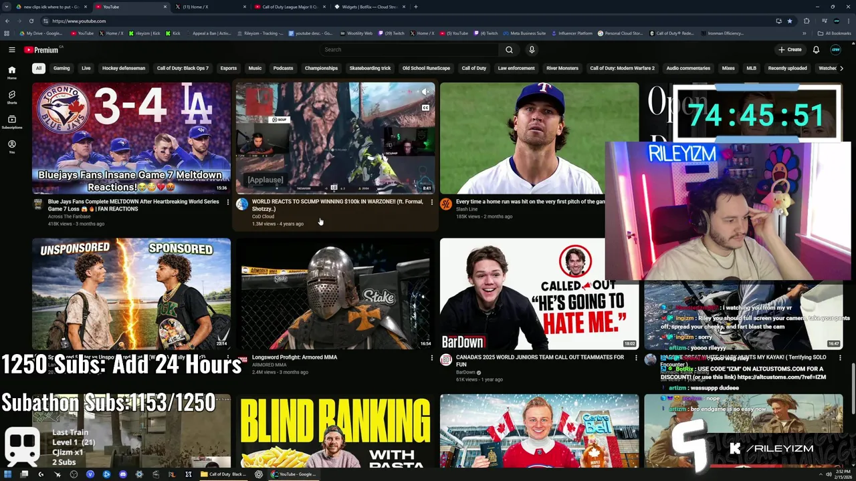Open 'WORLD REACTS TO SCUMP WINNING' title
856x481 pixels.
(338, 205)
